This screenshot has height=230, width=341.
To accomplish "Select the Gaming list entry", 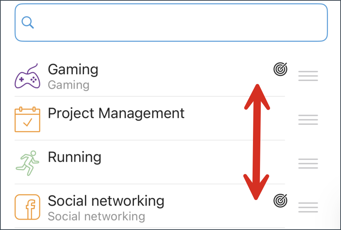I will (73, 70).
